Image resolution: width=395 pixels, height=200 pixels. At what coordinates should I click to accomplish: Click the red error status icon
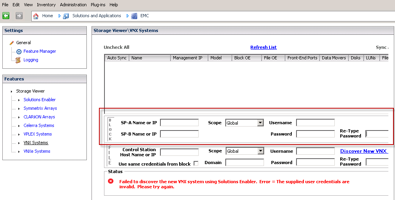111,181
